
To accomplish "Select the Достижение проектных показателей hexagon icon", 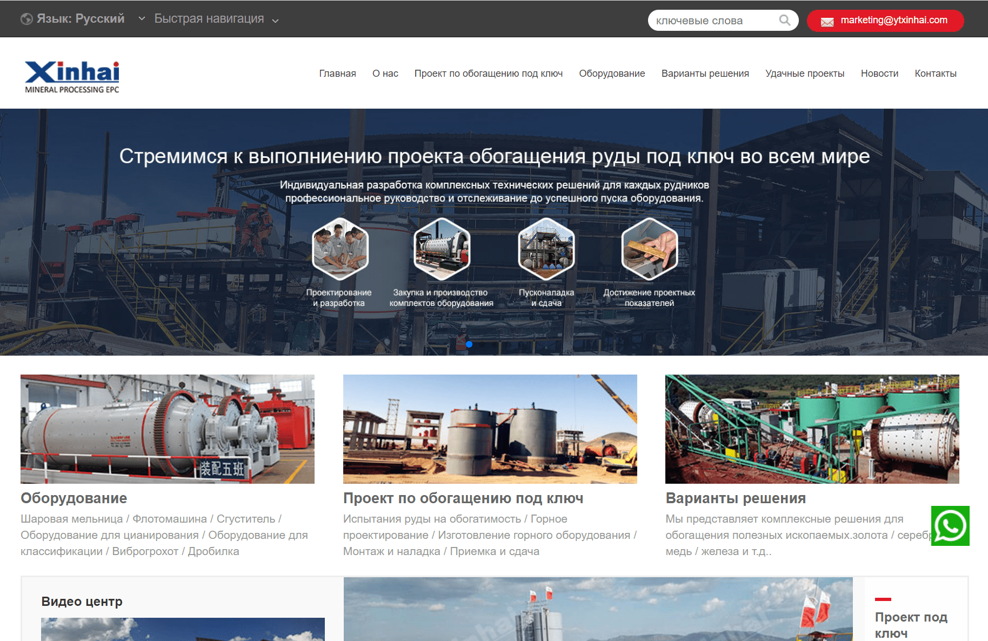I will 649,249.
